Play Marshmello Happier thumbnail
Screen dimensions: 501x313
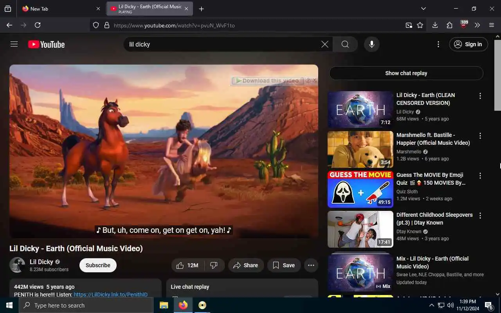coord(360,149)
